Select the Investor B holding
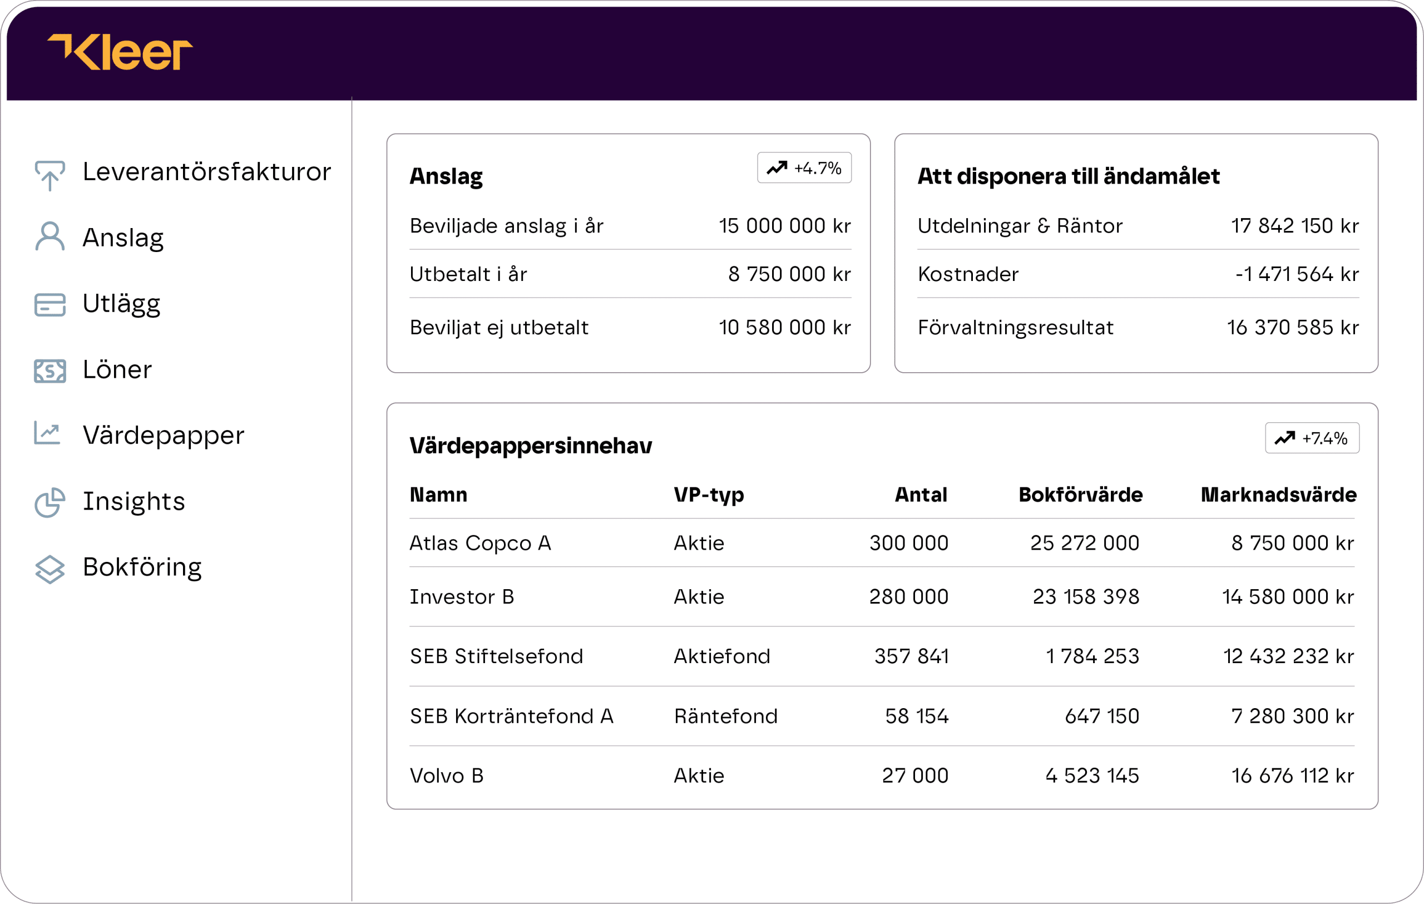 [x=462, y=597]
